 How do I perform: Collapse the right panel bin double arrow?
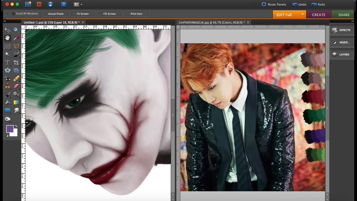tap(353, 21)
